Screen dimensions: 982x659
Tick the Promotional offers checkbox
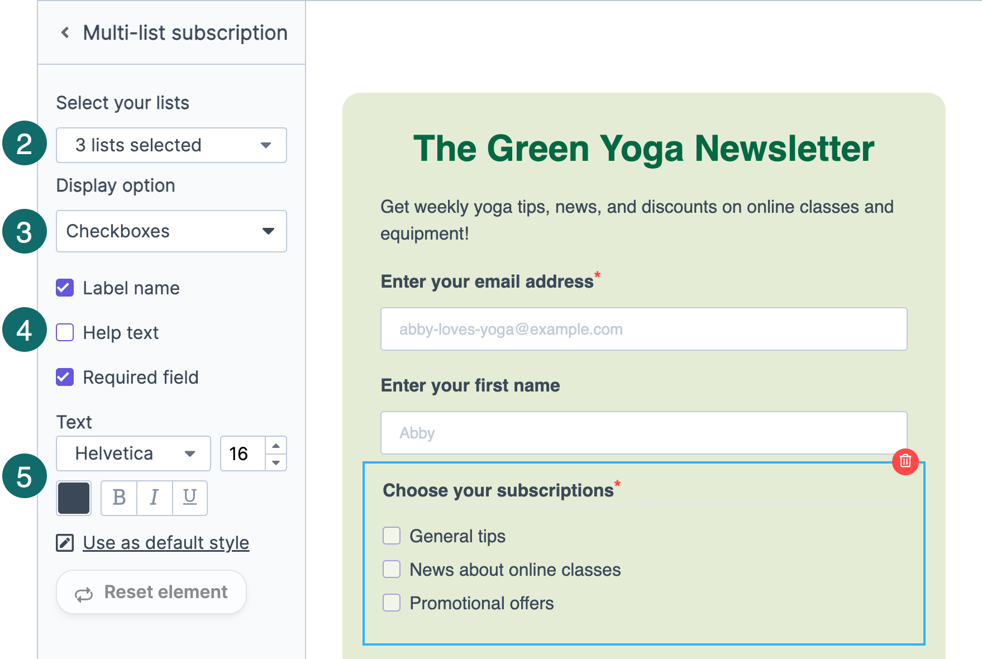392,603
